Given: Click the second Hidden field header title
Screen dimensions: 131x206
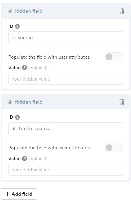Looking at the screenshot, I should 28,102.
